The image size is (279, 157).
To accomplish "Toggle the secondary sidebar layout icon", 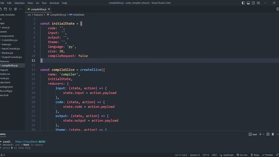I will [x=253, y=3].
